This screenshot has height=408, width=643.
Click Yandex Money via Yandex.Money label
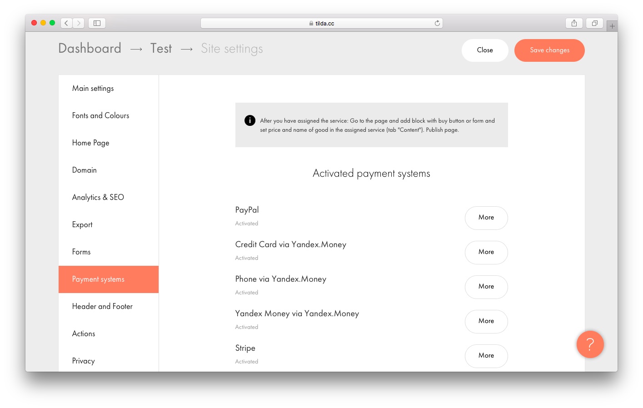coord(297,313)
